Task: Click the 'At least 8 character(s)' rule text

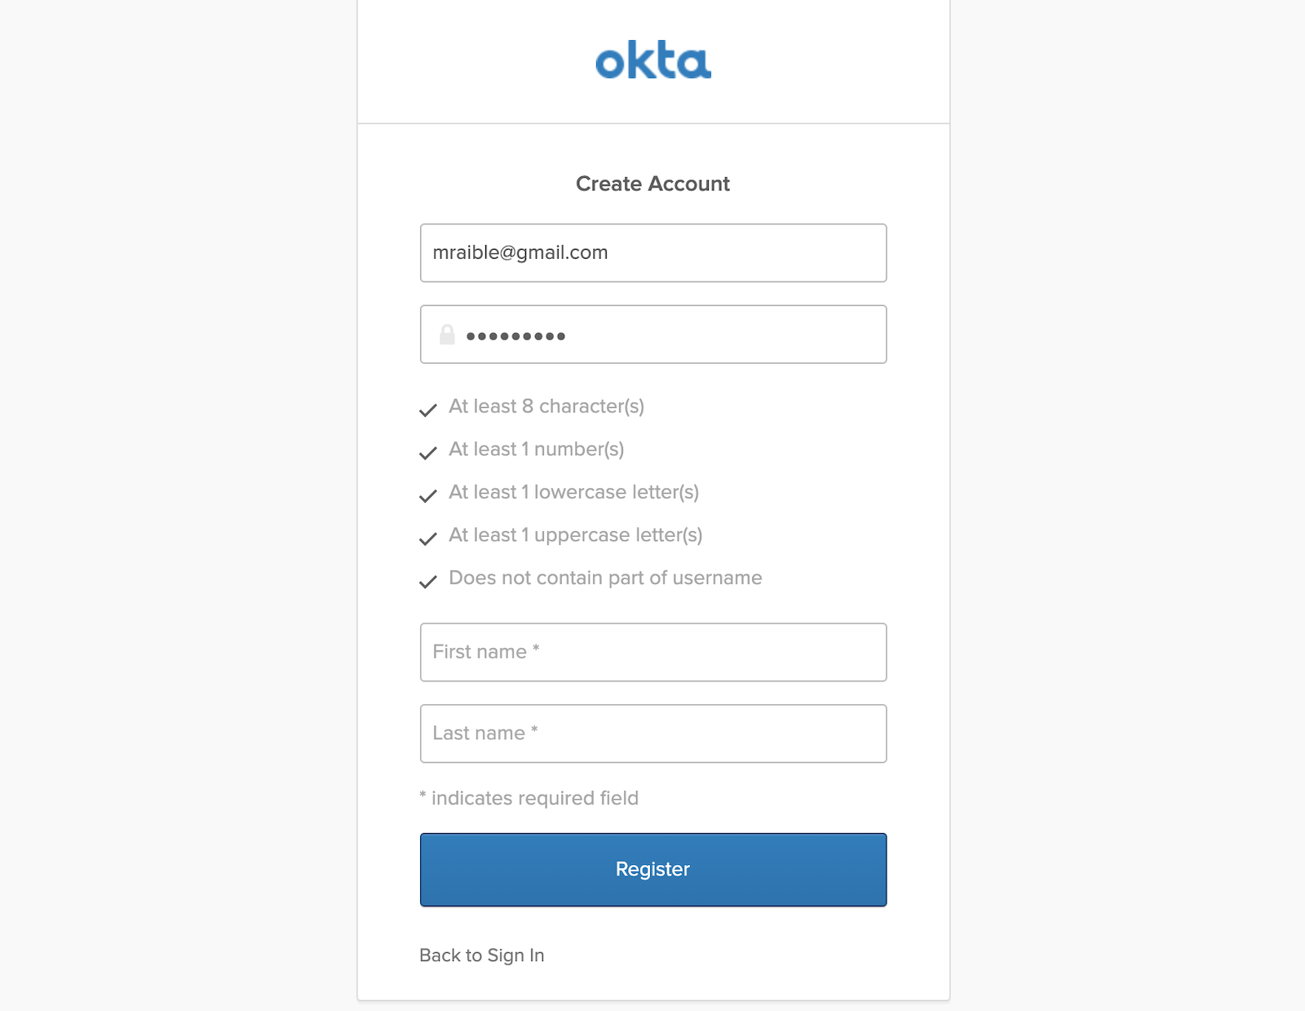Action: (x=546, y=406)
